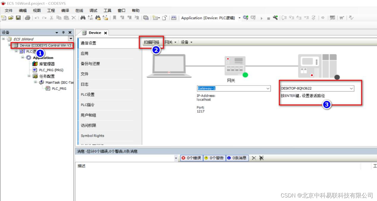The image size is (377, 201).
Task: Click the 扫描网络 button
Action: coord(152,42)
